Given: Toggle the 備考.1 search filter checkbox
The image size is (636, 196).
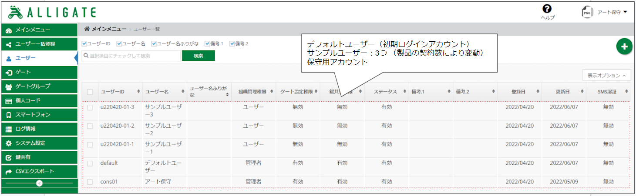Looking at the screenshot, I should pos(207,43).
